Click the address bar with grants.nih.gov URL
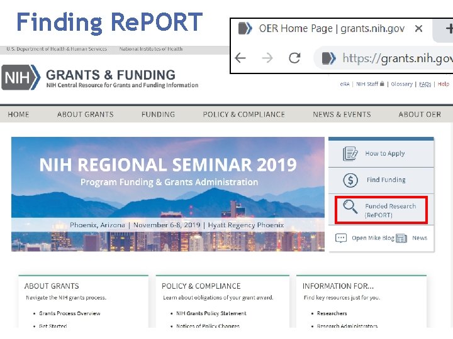Screen dimensions: 453x339 pyautogui.click(x=384, y=58)
